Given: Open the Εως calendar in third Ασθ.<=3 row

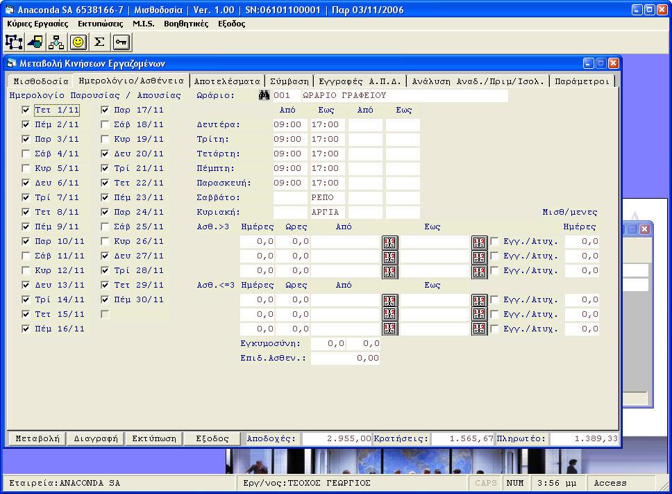Looking at the screenshot, I should point(479,329).
